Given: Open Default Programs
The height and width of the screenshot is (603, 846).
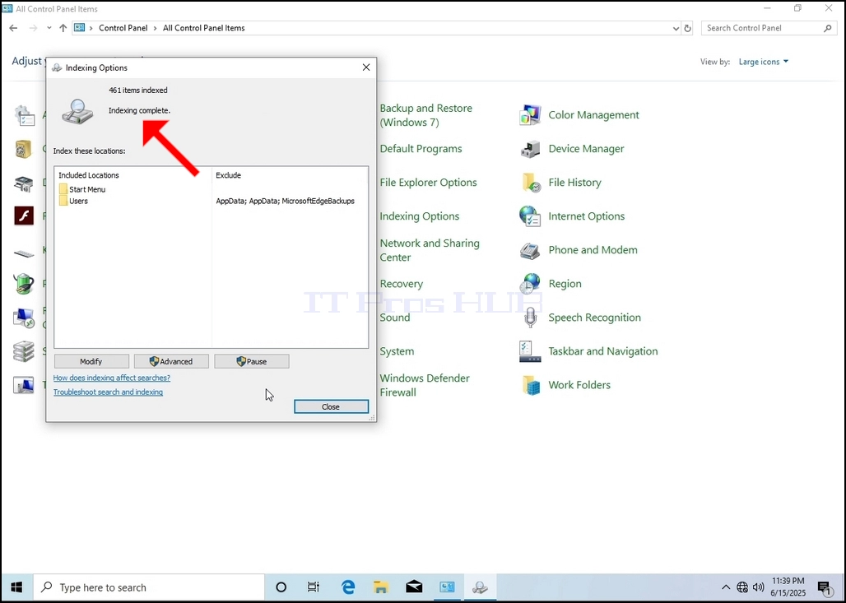Looking at the screenshot, I should pos(421,149).
